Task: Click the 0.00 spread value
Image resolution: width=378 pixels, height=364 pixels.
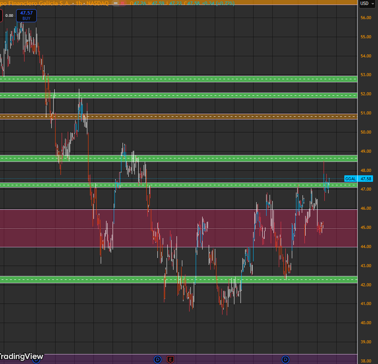Action: point(9,16)
